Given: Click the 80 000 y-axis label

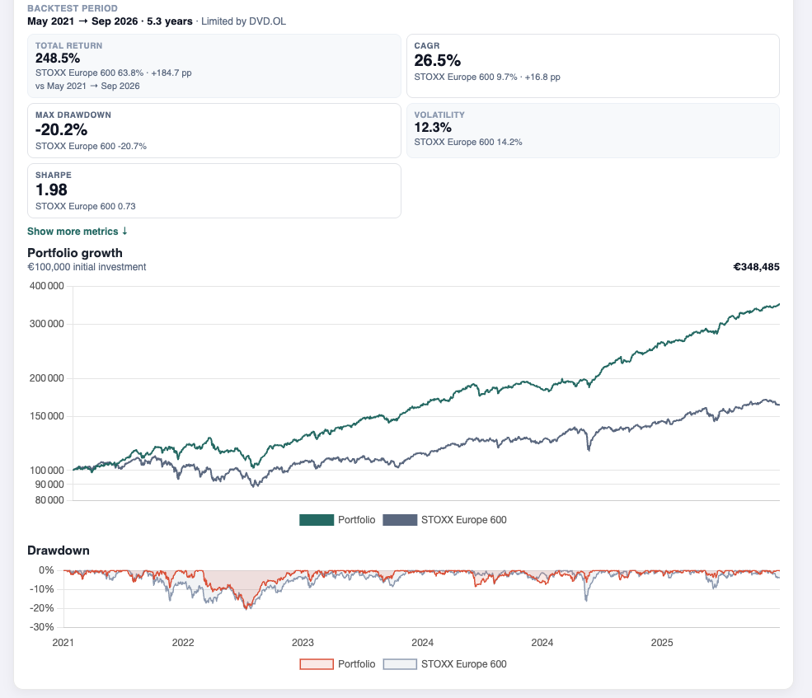Looking at the screenshot, I should click(x=49, y=500).
